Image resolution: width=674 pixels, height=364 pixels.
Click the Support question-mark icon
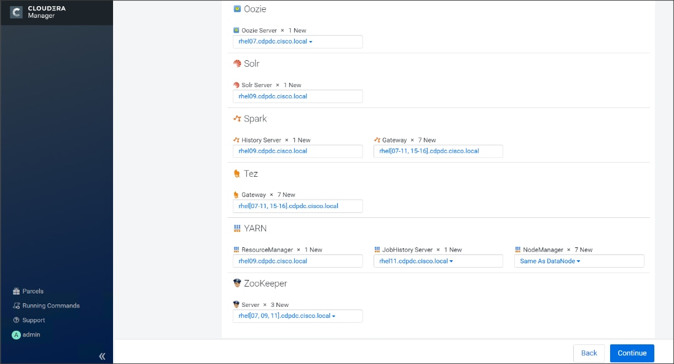(17, 320)
